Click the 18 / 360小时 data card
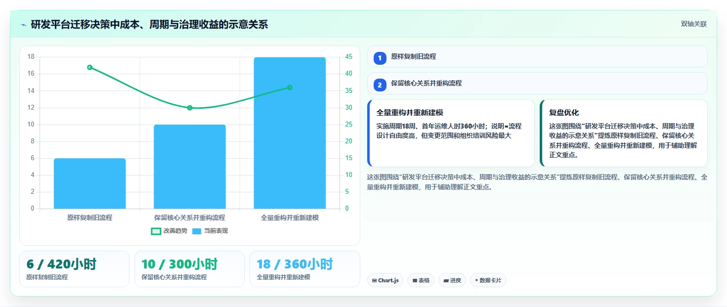727x307 pixels. [x=304, y=268]
